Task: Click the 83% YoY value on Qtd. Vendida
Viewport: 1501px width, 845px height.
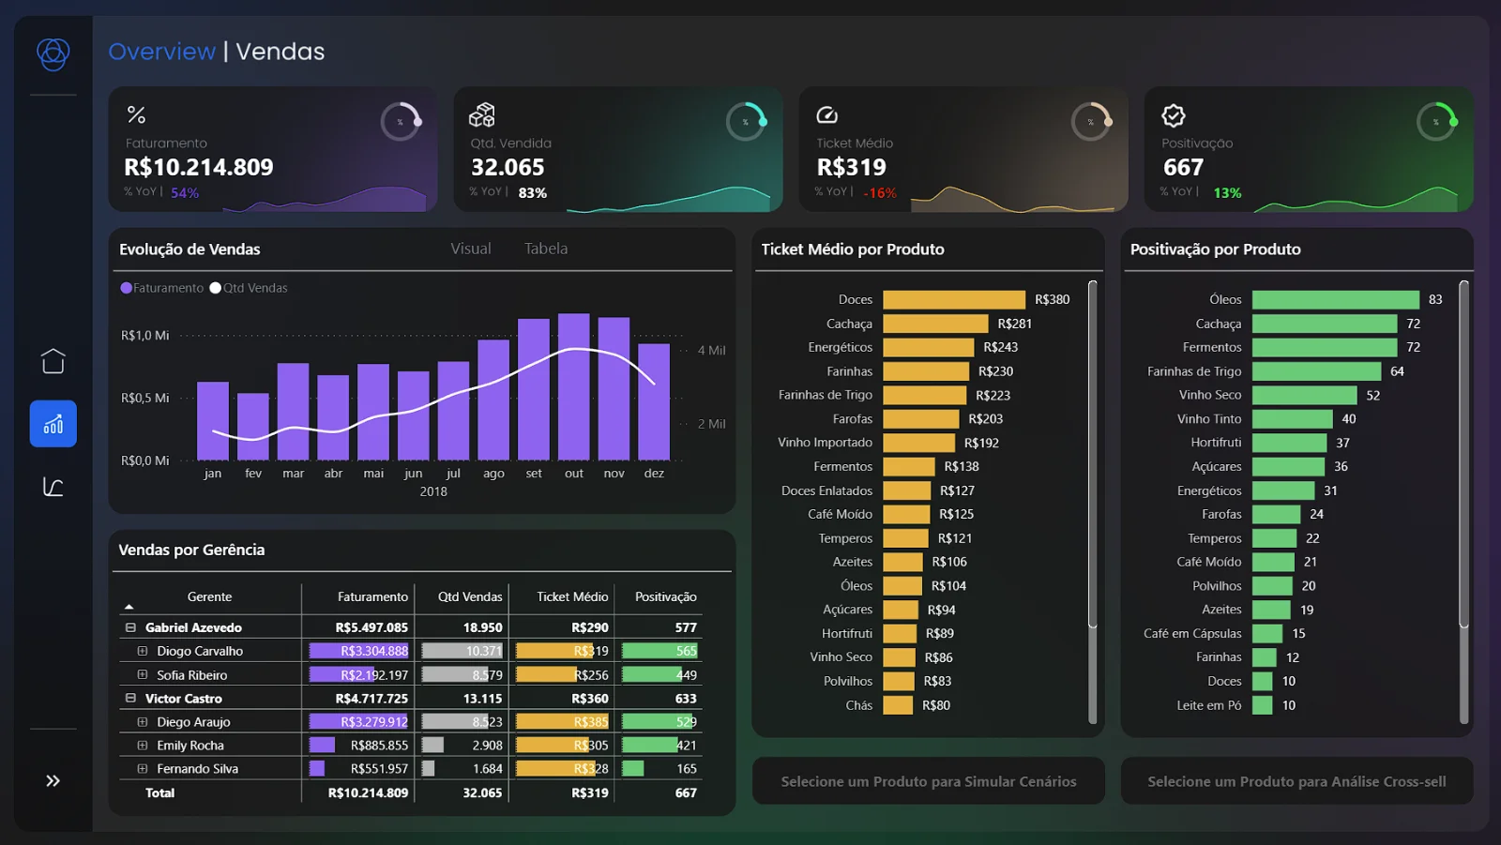Action: coord(532,192)
